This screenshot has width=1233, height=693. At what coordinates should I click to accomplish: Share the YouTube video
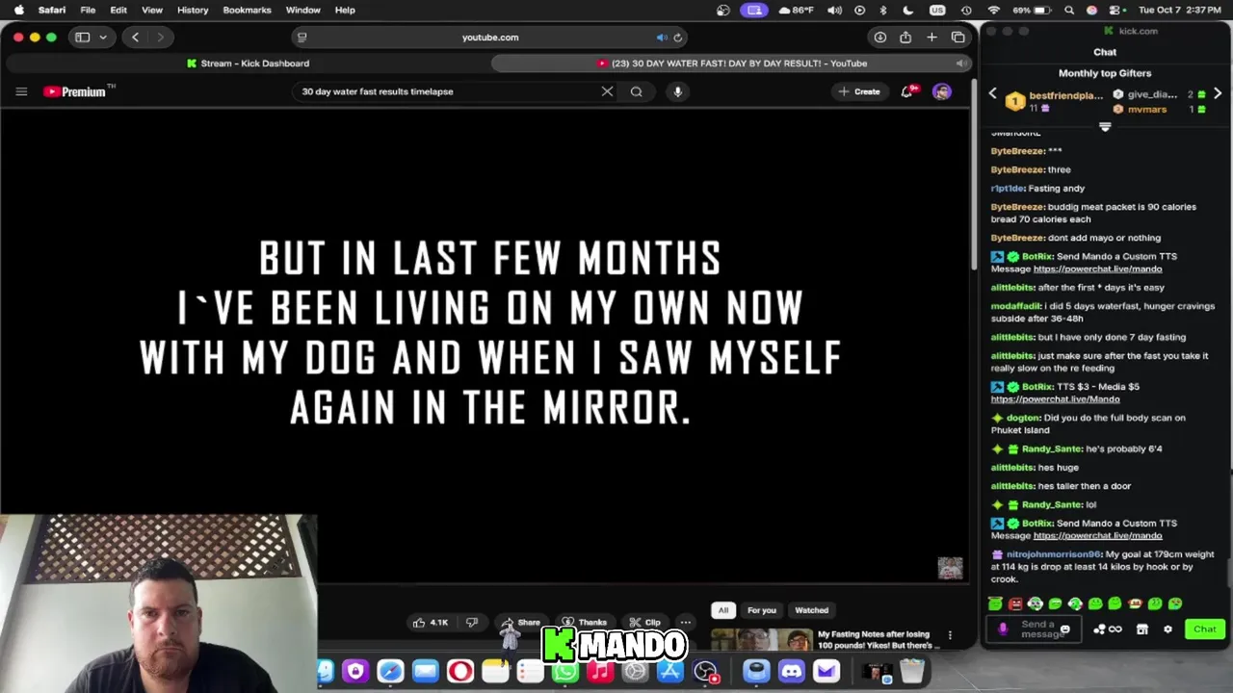(521, 623)
